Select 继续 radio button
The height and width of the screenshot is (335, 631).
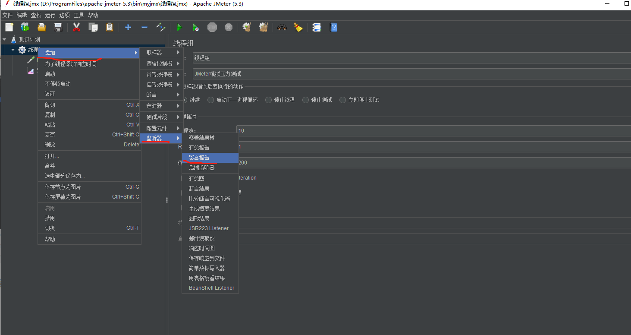click(185, 100)
